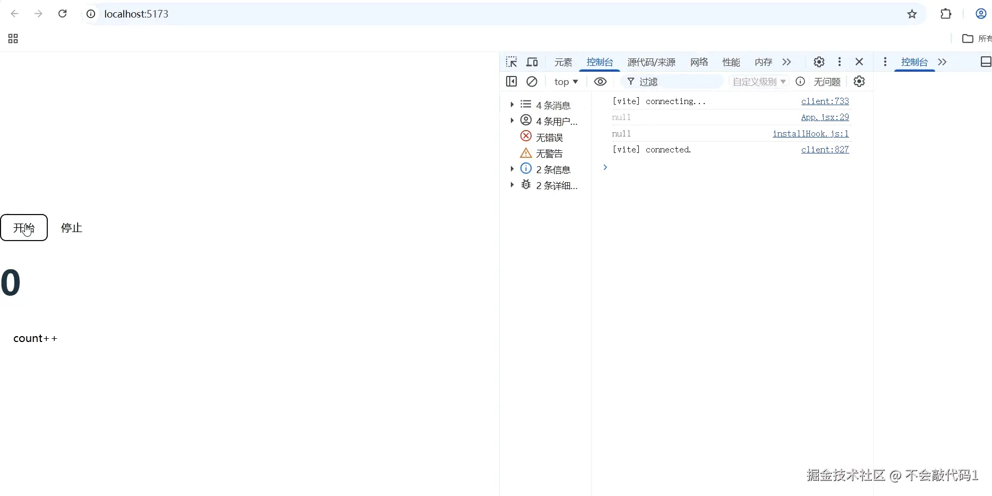Toggle the console sidebar visibility
The height and width of the screenshot is (496, 992).
point(511,81)
